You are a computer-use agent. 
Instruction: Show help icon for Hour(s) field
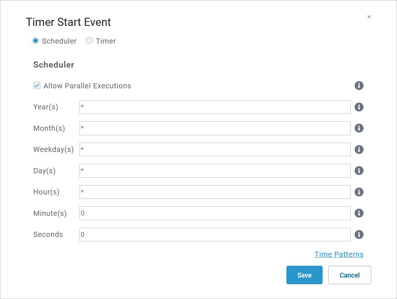click(359, 192)
